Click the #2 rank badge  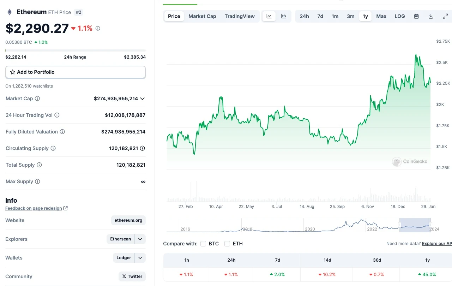click(79, 12)
